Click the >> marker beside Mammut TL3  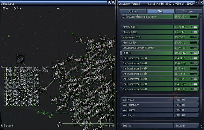[124, 37]
